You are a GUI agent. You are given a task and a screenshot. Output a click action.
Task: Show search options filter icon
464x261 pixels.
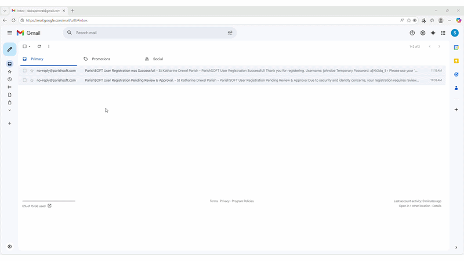(230, 33)
